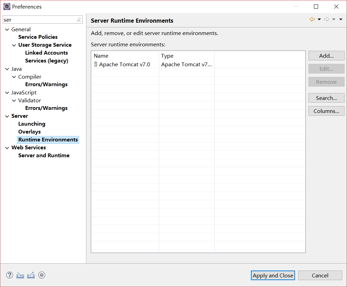Click the Export preferences icon

[31, 275]
